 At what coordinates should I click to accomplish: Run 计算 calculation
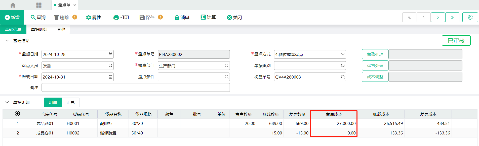pyautogui.click(x=208, y=17)
